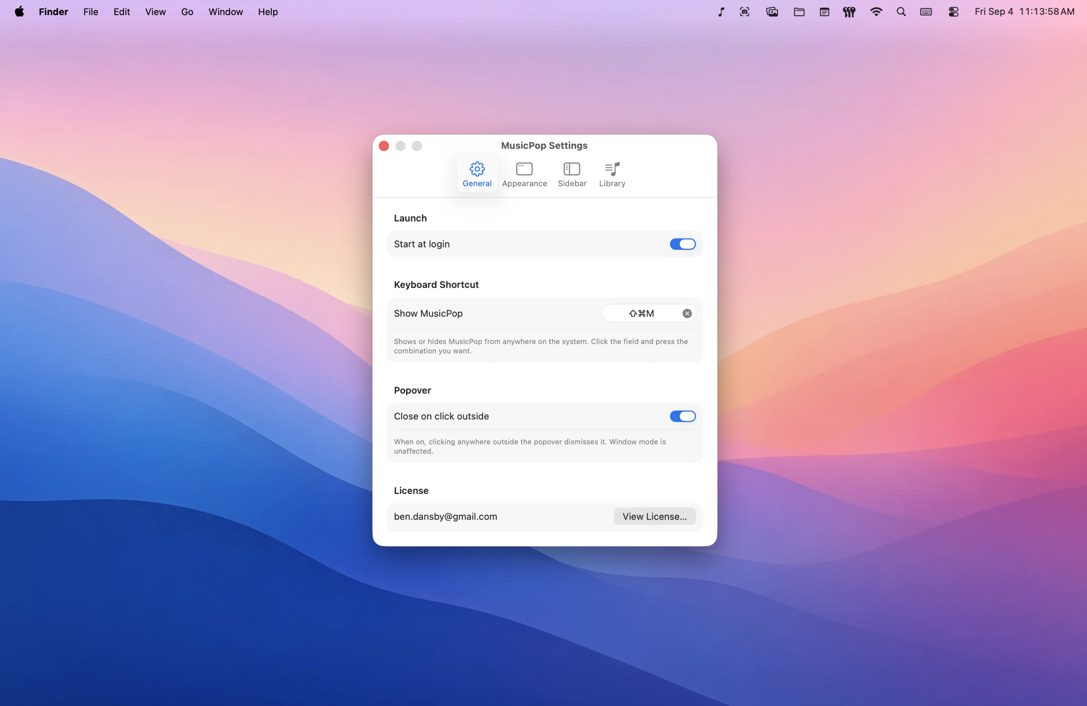Open the File menu
The width and height of the screenshot is (1087, 706).
(91, 12)
